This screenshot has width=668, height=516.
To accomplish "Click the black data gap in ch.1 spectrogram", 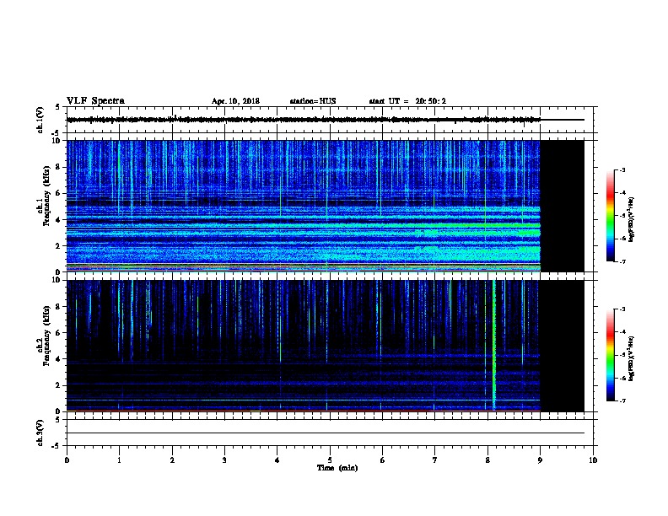I will point(562,206).
